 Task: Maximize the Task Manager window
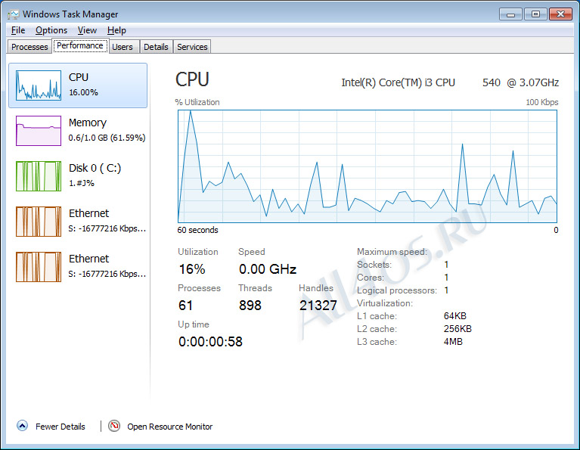[535, 14]
